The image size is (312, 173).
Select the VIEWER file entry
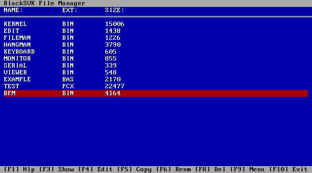(x=156, y=73)
